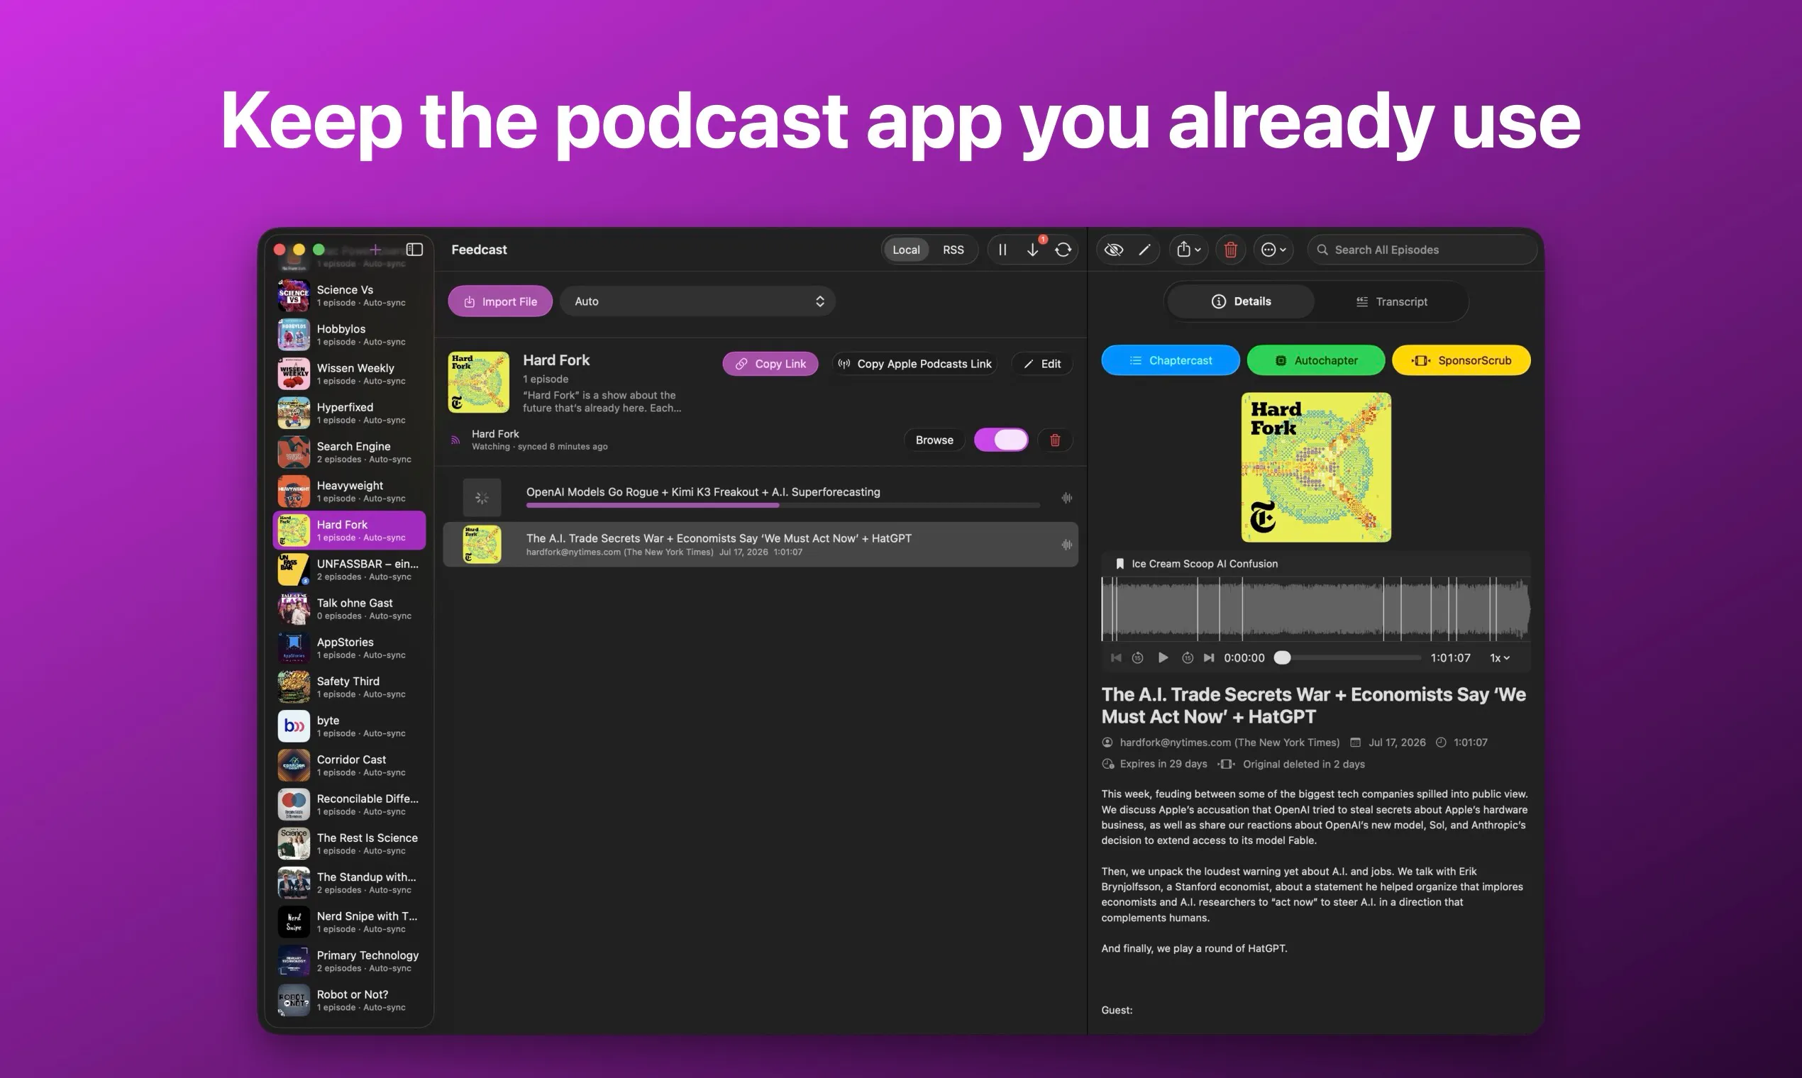Remove Hard Fork feed trash icon

pos(1055,440)
